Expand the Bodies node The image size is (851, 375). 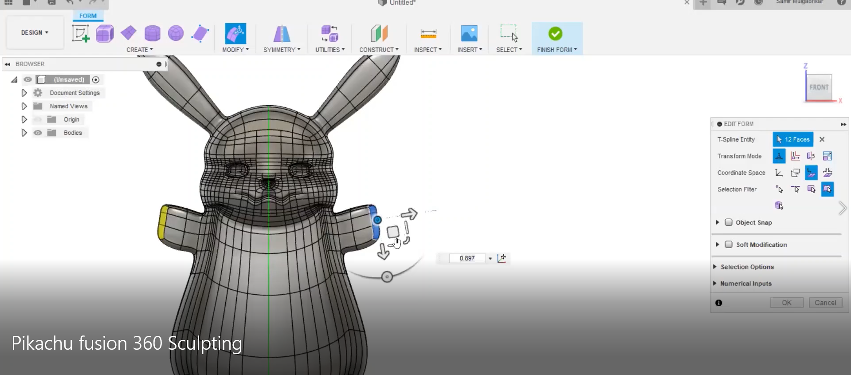[24, 133]
